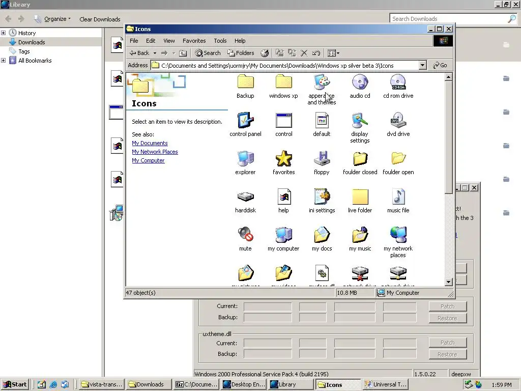Select the music file icon
Image resolution: width=521 pixels, height=391 pixels.
tap(398, 197)
